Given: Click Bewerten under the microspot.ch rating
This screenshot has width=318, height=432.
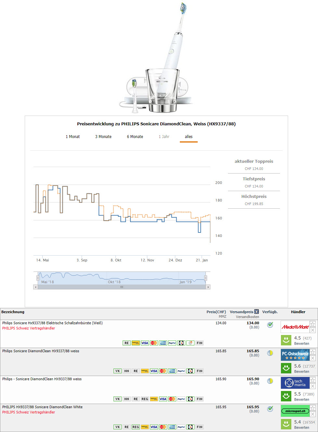Looking at the screenshot, I should [301, 427].
